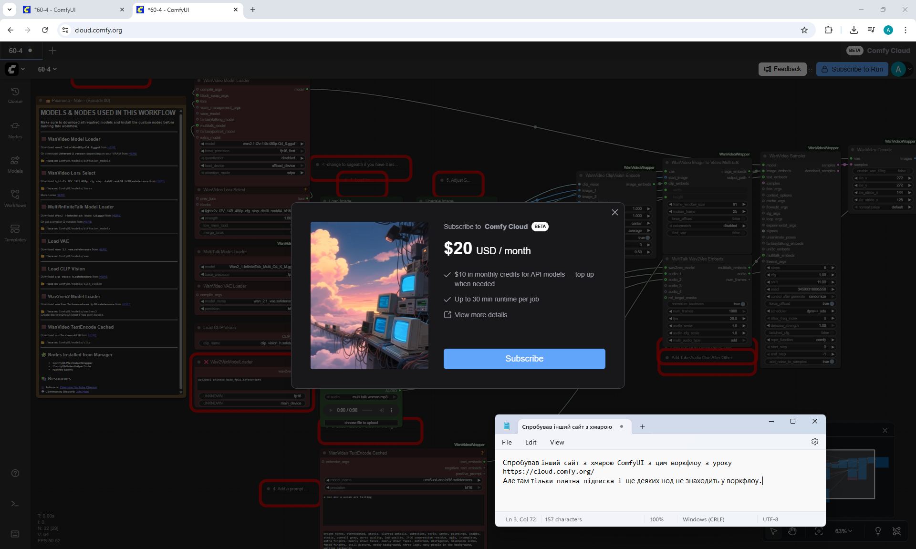
Task: Open the ComfyUI logo menu dropdown
Action: coord(15,69)
